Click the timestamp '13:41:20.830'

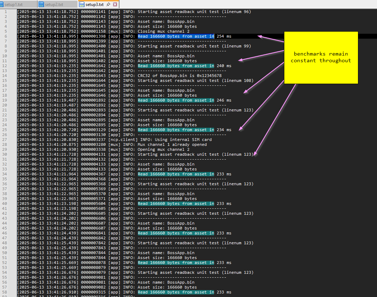pyautogui.click(x=62, y=140)
